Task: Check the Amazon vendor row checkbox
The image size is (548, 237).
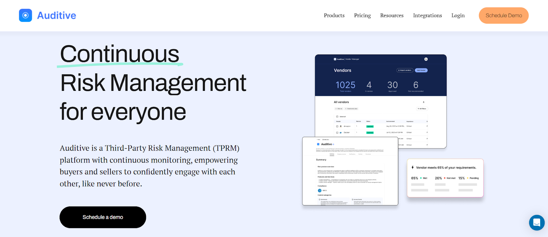Action: pyautogui.click(x=337, y=126)
